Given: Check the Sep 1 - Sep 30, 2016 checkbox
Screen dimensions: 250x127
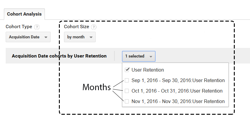Looking at the screenshot, I should tap(127, 80).
